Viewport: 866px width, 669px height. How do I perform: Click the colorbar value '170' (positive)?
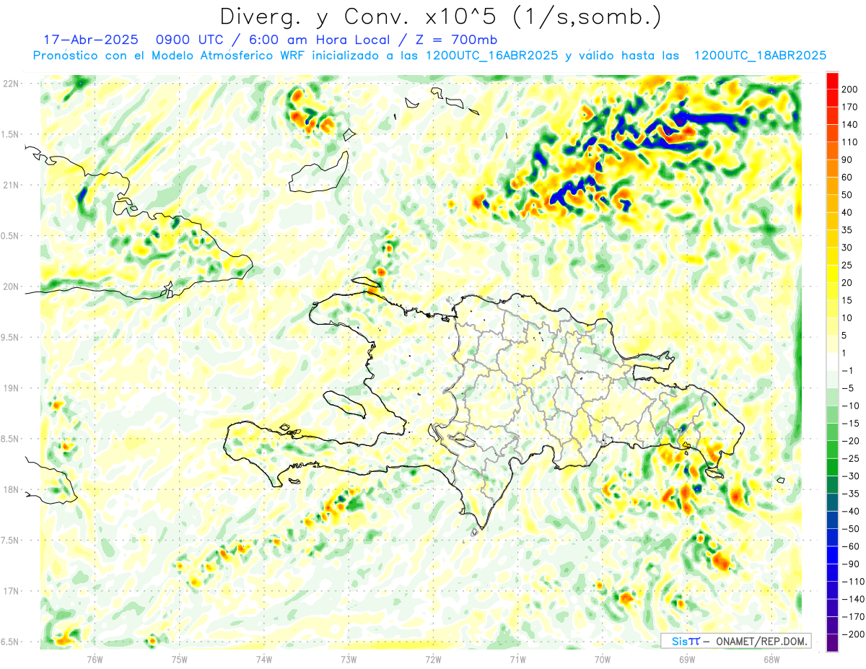pos(850,107)
